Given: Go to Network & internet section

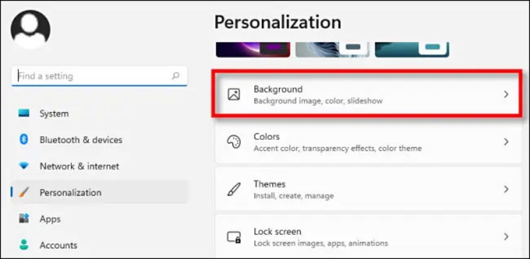Looking at the screenshot, I should pyautogui.click(x=79, y=166).
